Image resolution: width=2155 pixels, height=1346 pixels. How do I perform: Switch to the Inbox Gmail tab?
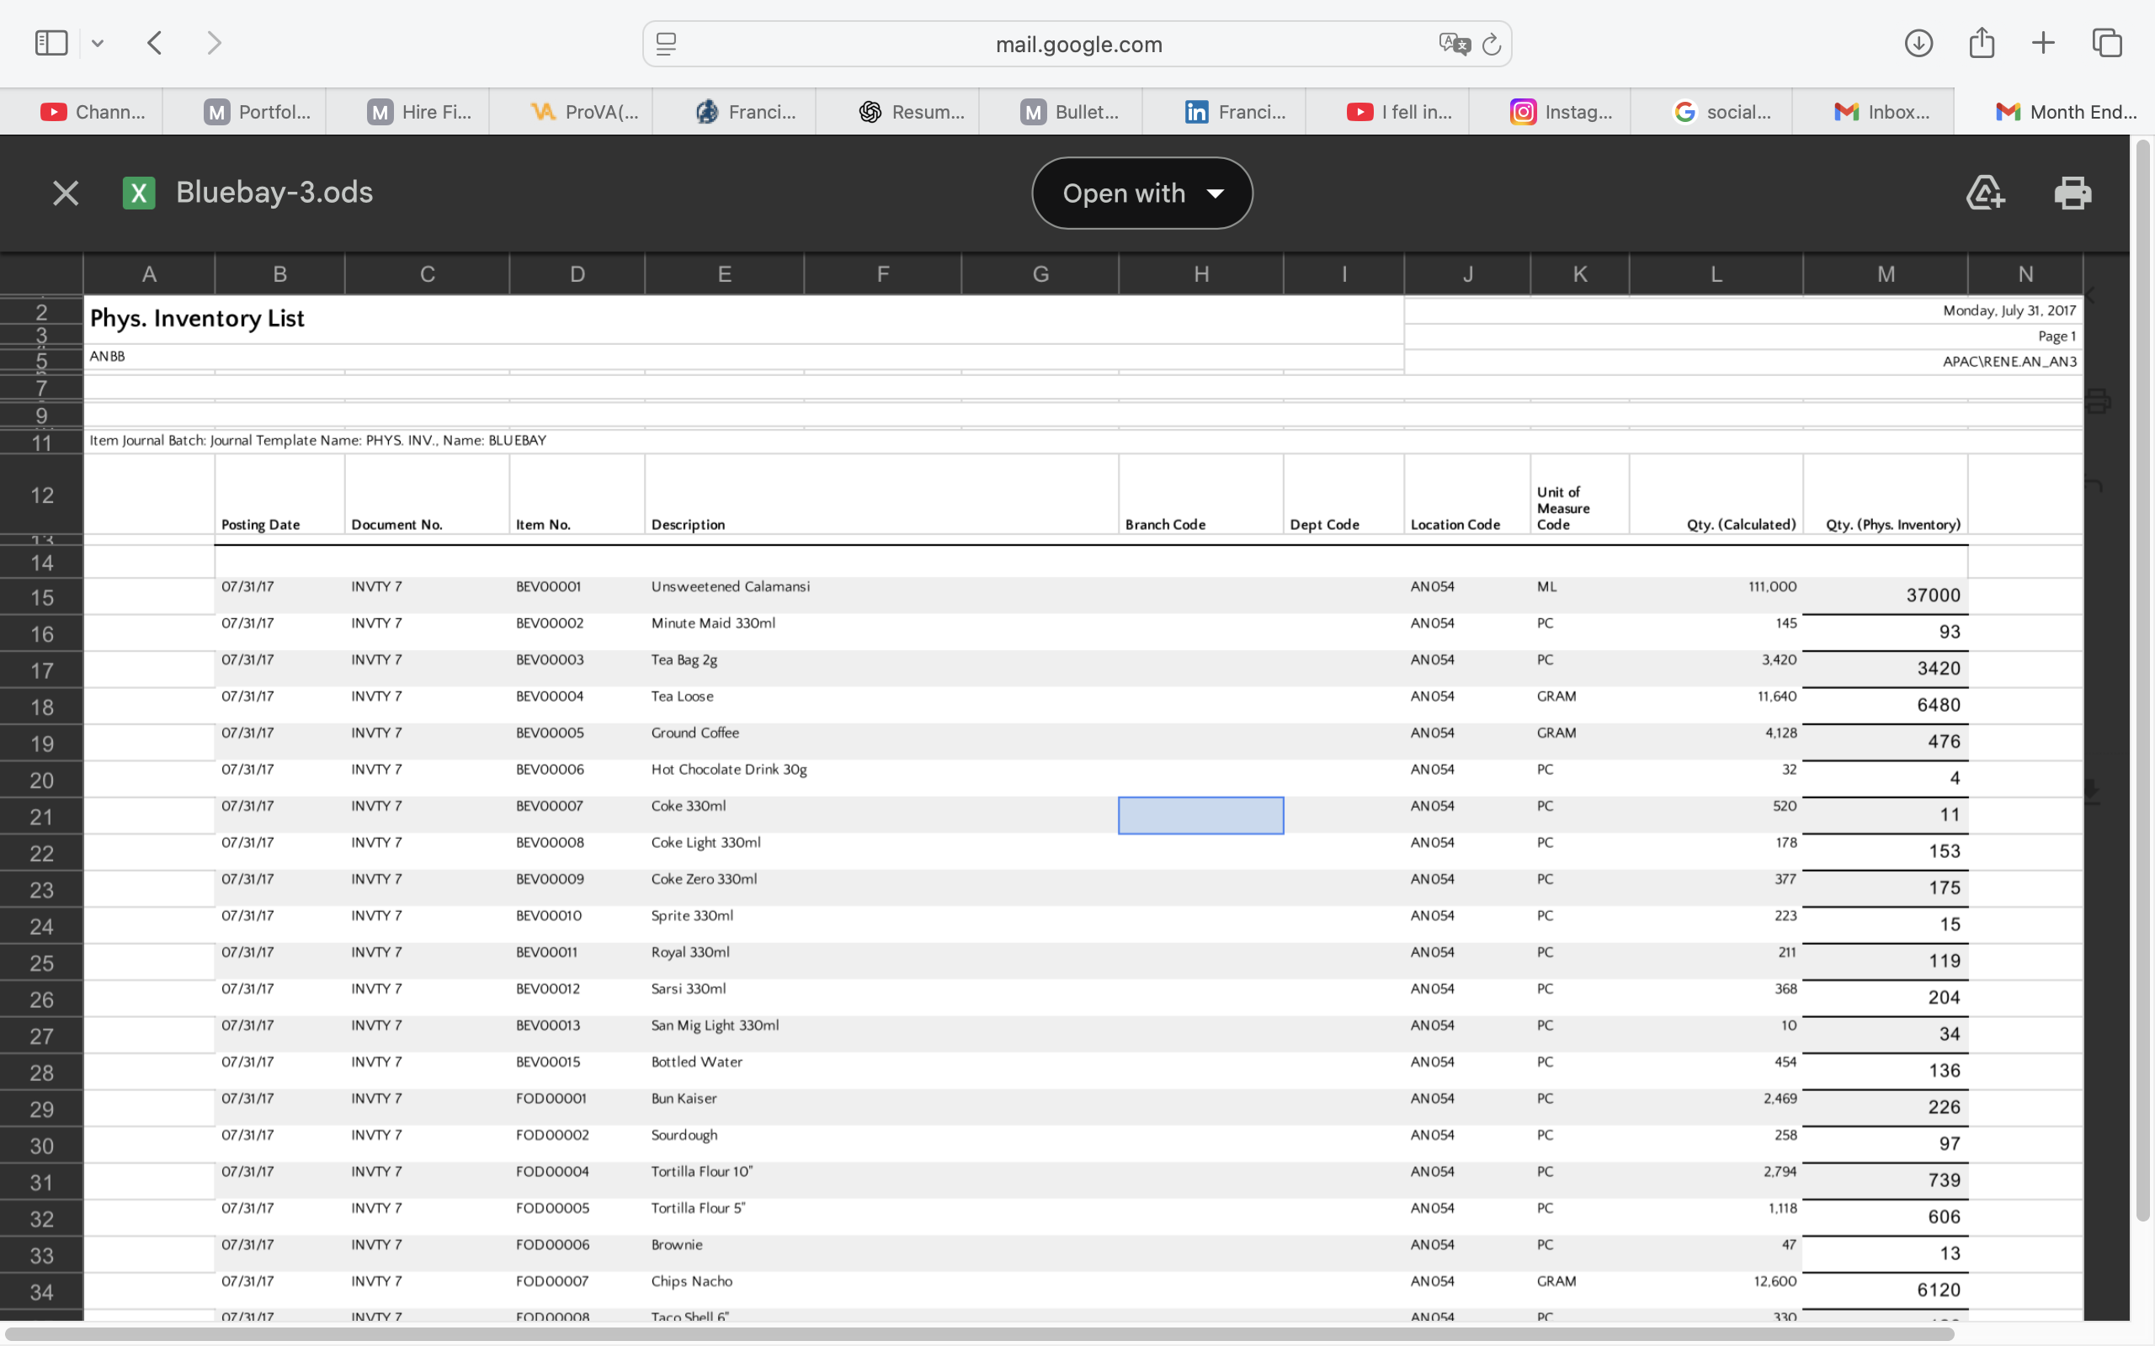point(1881,112)
